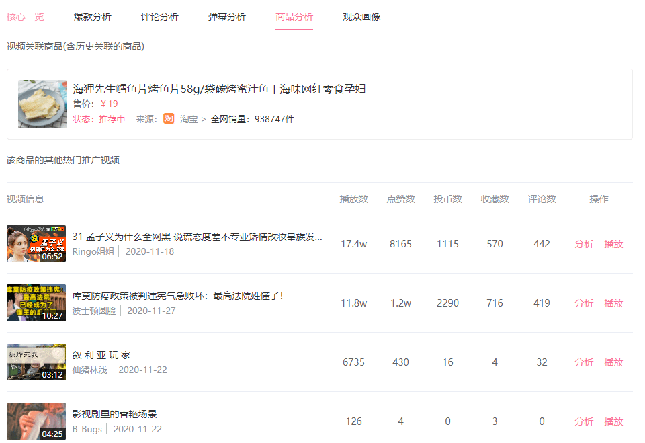Click 播放 for the 孟子义 video
This screenshot has height=443, width=645.
[613, 244]
